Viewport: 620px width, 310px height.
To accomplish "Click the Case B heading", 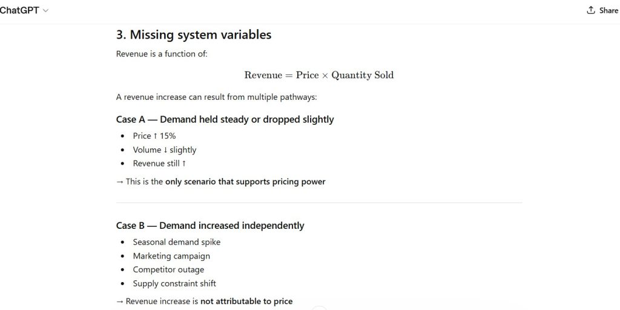I will point(210,225).
